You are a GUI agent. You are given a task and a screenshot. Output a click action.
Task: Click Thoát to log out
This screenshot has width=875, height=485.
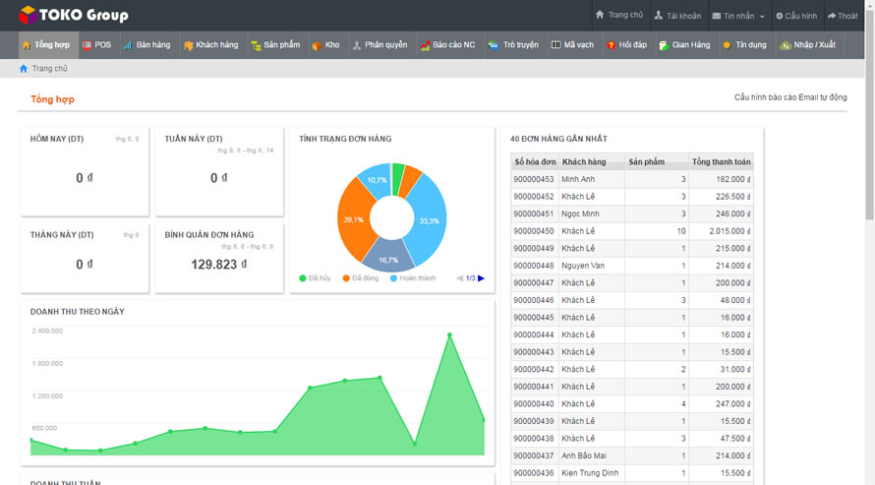click(843, 16)
